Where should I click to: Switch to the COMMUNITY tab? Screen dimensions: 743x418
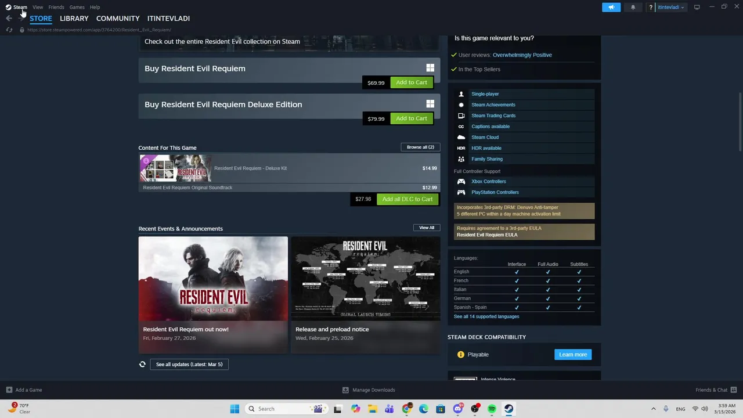tap(118, 19)
